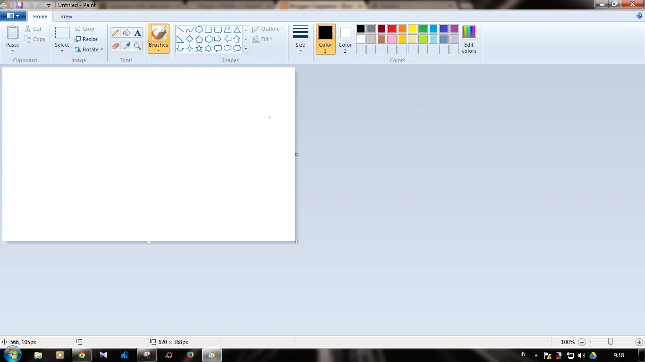Pick the green color swatch
This screenshot has width=645, height=362.
(423, 29)
